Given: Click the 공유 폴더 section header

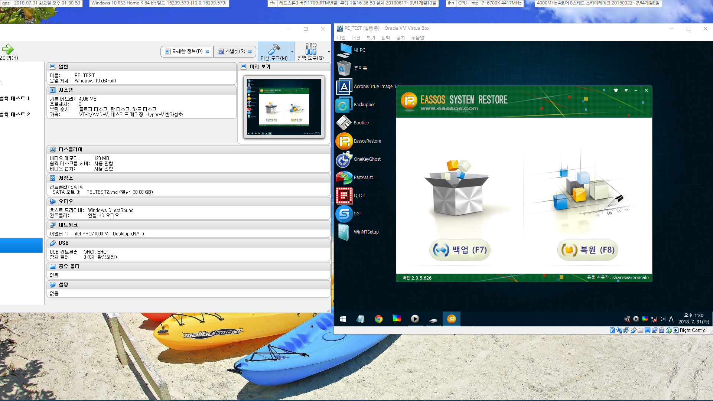Looking at the screenshot, I should pyautogui.click(x=189, y=267).
